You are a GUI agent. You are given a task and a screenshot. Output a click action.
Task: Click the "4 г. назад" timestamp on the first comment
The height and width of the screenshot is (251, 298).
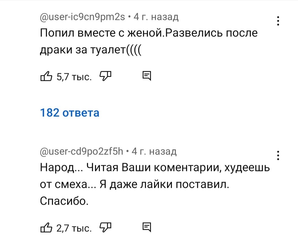(156, 17)
